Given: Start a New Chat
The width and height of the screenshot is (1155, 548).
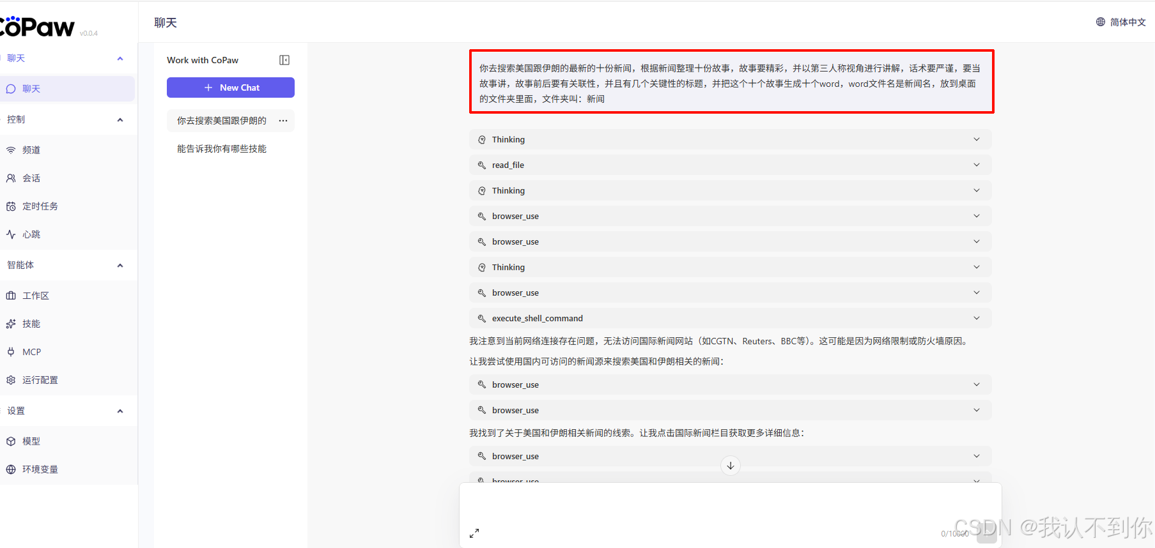Looking at the screenshot, I should (x=231, y=88).
